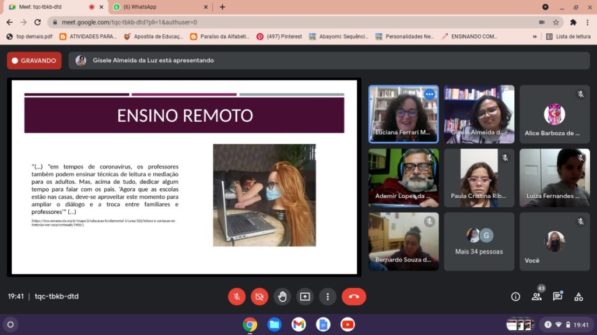597x335 pixels.
Task: Open the activities panel icon
Action: click(x=578, y=297)
